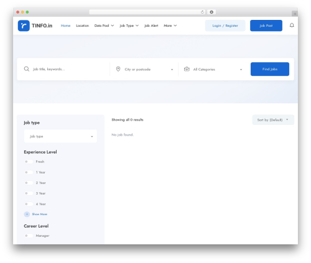Toggle the Fresh experience switch
The image size is (311, 263).
click(x=29, y=162)
